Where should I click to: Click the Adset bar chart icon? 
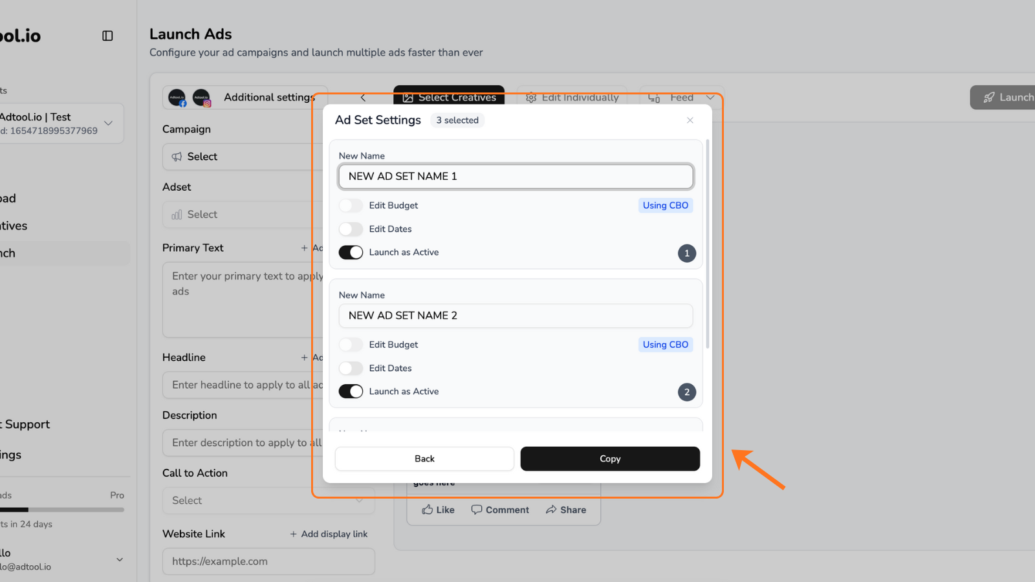tap(176, 214)
